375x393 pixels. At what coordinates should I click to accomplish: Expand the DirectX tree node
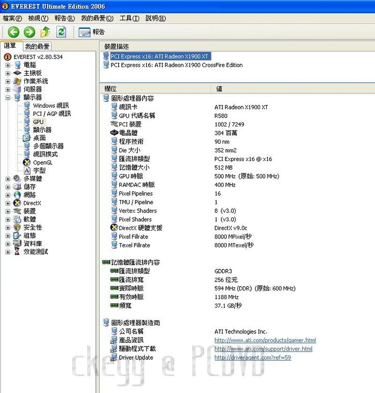coord(8,203)
